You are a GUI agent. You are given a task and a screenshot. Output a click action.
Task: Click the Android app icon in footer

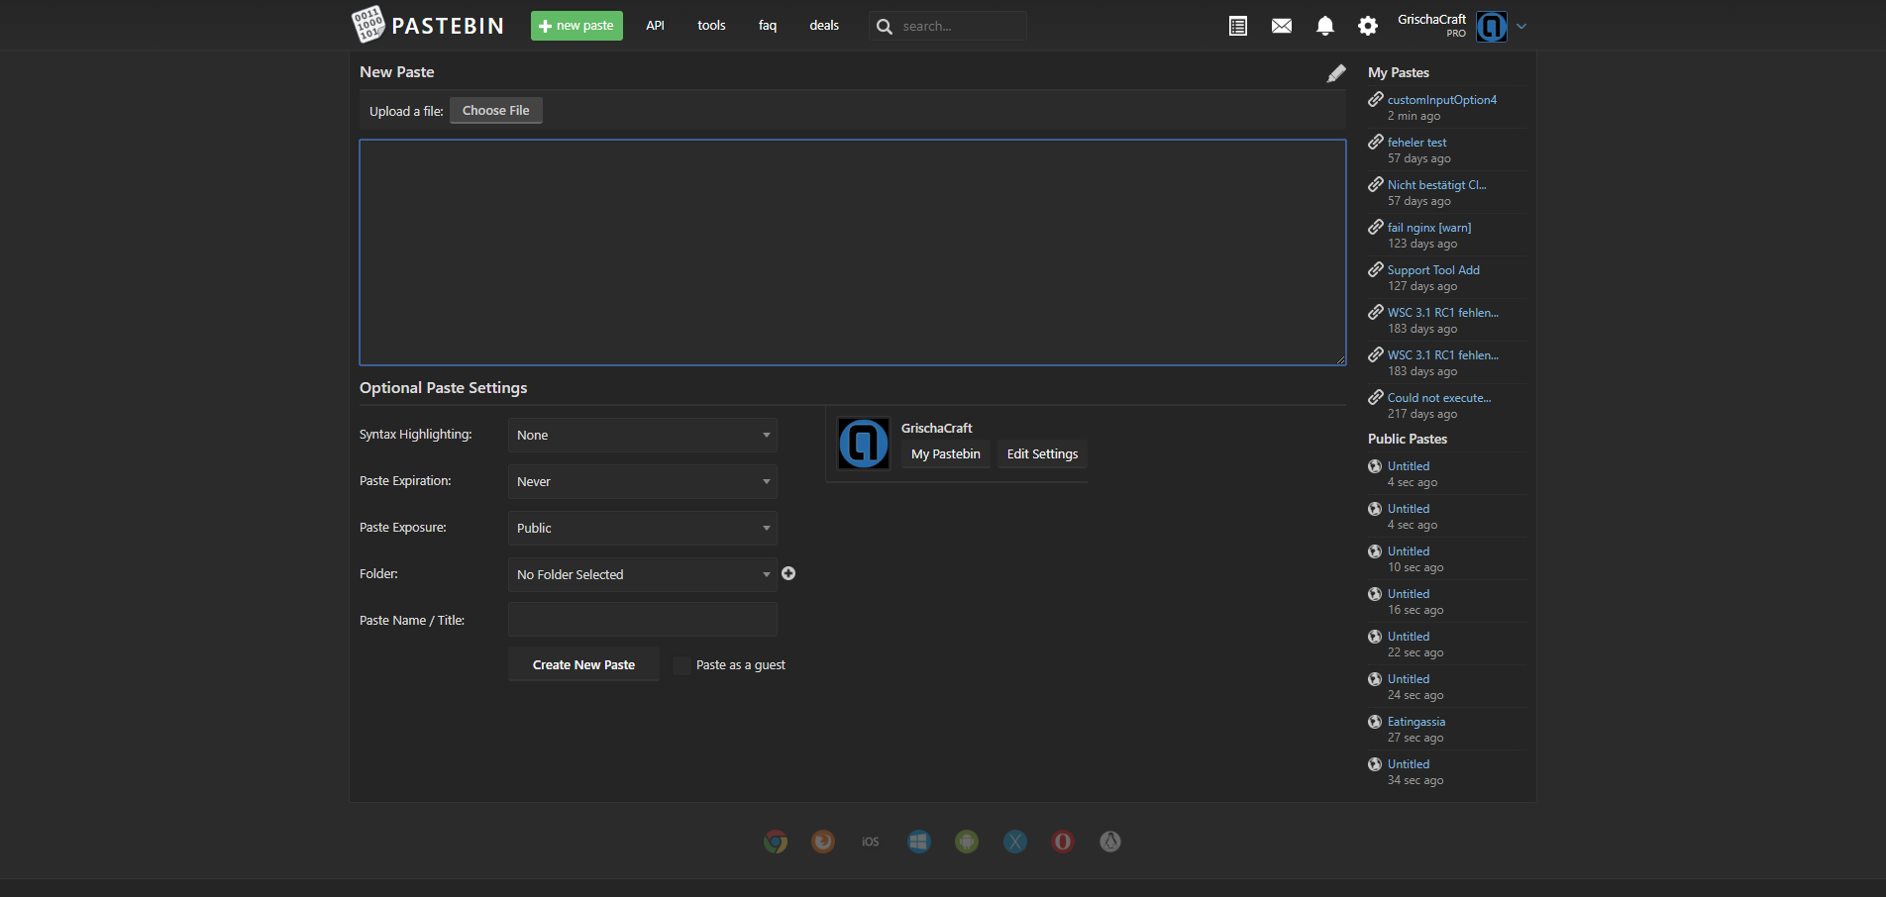point(967,842)
